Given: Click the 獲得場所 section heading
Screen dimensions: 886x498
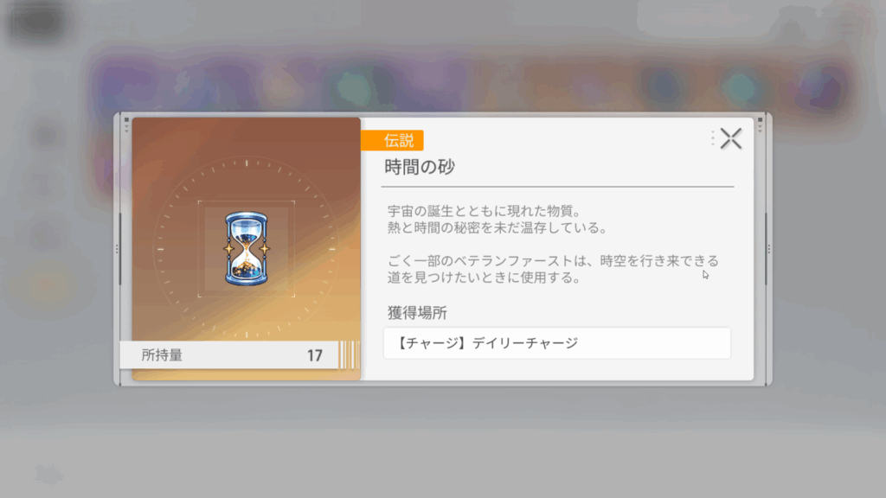Looking at the screenshot, I should [417, 313].
